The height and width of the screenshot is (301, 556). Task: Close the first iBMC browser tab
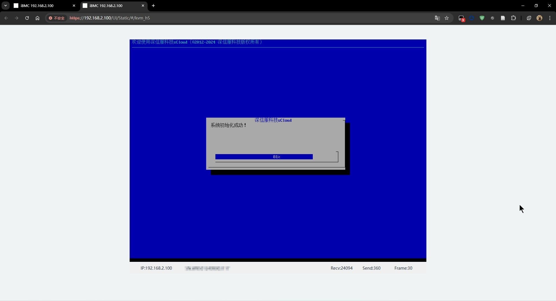tap(74, 5)
